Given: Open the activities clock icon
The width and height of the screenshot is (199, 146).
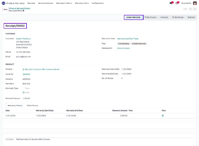Looking at the screenshot, I should (177, 3).
